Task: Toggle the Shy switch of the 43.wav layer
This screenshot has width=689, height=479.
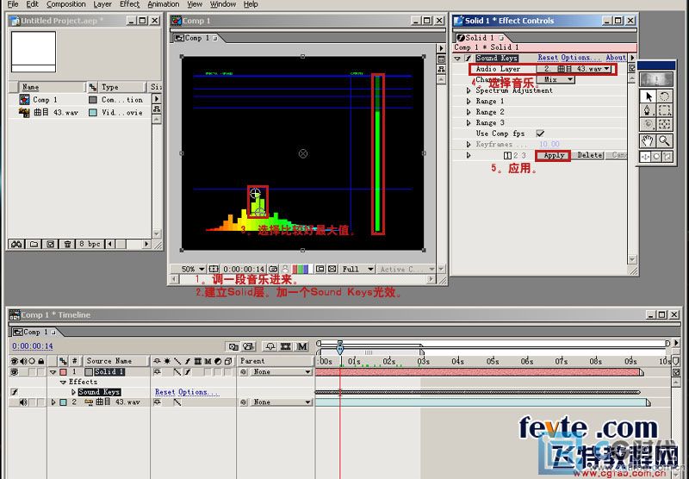Action: pyautogui.click(x=157, y=402)
